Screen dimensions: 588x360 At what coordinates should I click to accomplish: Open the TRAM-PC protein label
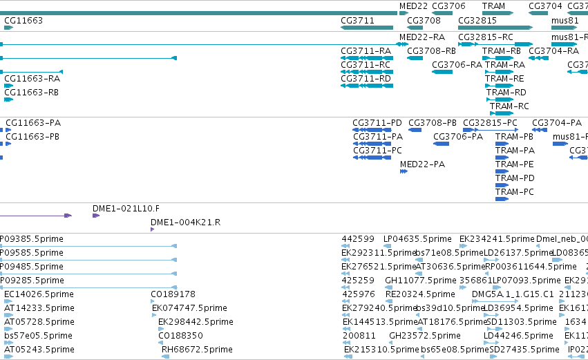(x=515, y=192)
